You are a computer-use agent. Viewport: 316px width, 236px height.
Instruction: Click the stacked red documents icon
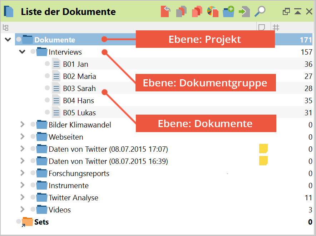coord(197,11)
